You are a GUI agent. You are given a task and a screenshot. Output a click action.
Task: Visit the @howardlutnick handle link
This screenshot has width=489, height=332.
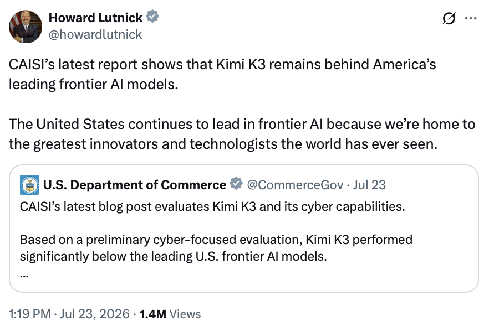coord(95,34)
